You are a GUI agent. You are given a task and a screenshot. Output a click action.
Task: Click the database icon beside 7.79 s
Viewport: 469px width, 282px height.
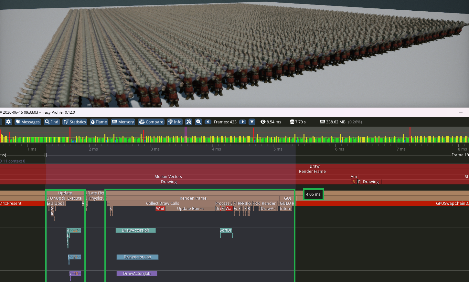pos(292,122)
